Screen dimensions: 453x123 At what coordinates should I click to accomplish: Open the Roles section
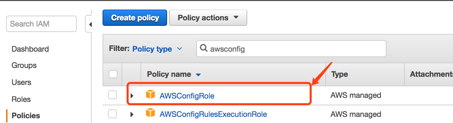(21, 99)
